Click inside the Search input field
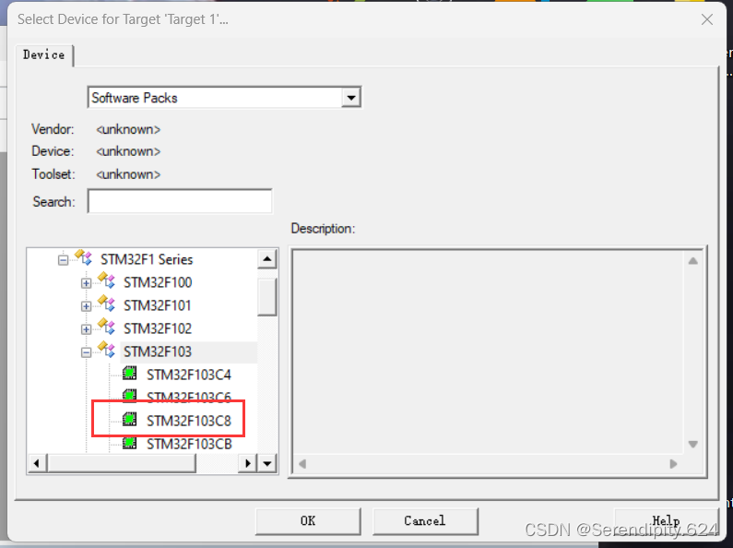 coord(180,201)
